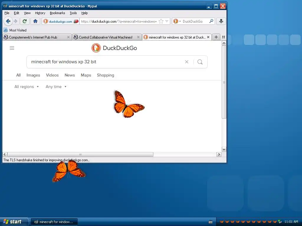Click the minecraft Mypal taskbar button
This screenshot has height=226, width=302.
coord(54,222)
